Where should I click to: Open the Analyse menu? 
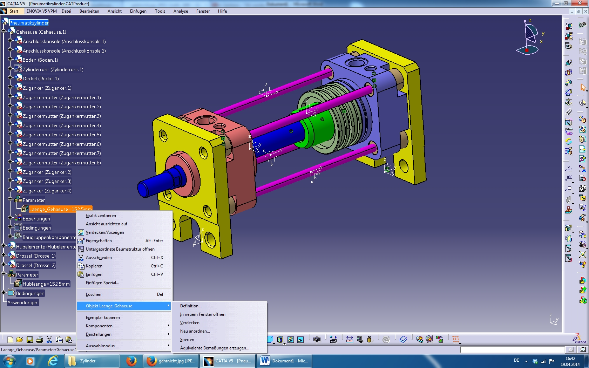point(181,11)
